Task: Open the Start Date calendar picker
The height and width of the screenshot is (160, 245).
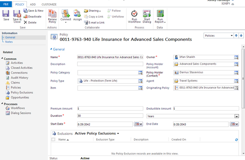Action: (139, 124)
